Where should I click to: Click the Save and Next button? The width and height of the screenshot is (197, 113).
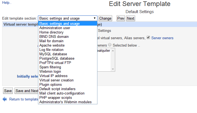pyautogui.click(x=27, y=91)
